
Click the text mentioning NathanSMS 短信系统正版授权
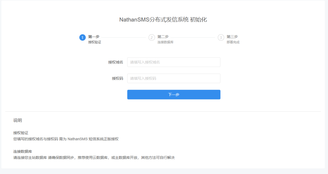[x=66, y=139]
